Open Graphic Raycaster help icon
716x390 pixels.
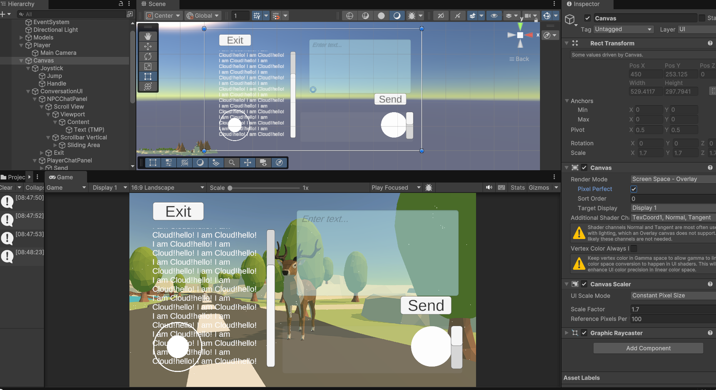[710, 333]
